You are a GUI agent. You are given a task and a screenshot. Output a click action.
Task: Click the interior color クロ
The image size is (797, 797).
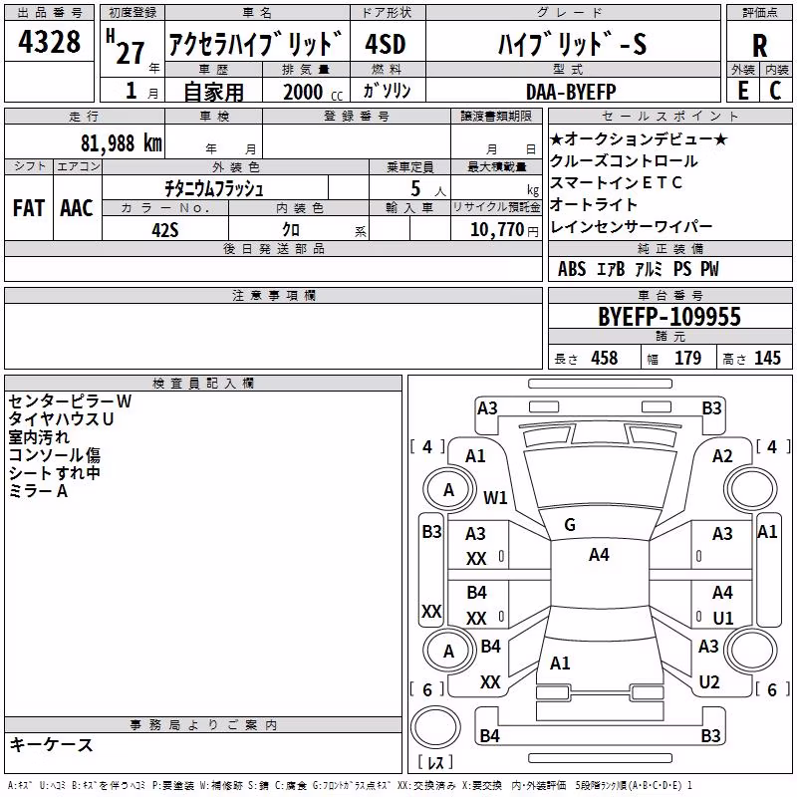[291, 230]
